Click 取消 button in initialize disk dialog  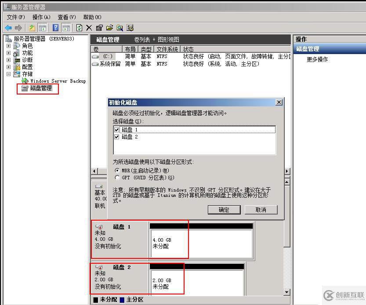click(261, 210)
